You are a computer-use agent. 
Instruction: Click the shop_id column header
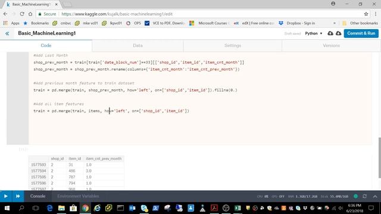click(57, 159)
